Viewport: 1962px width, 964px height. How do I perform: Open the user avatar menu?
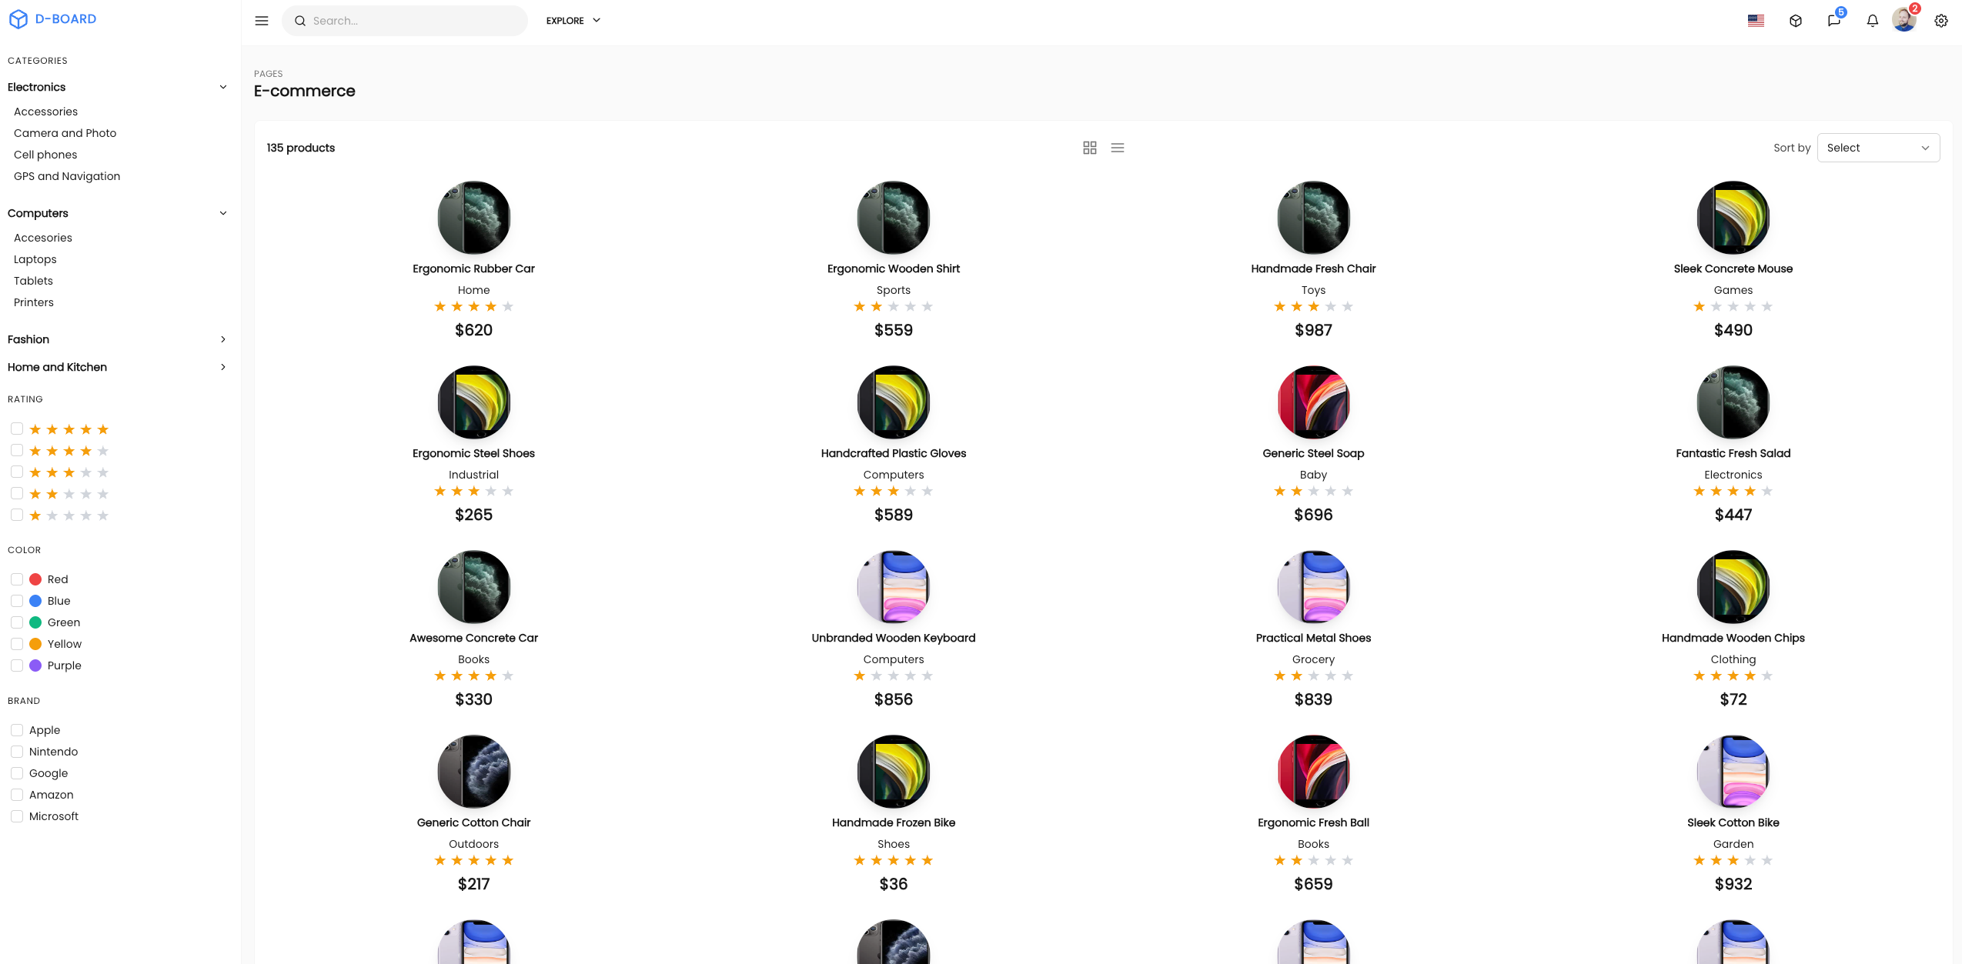tap(1904, 20)
